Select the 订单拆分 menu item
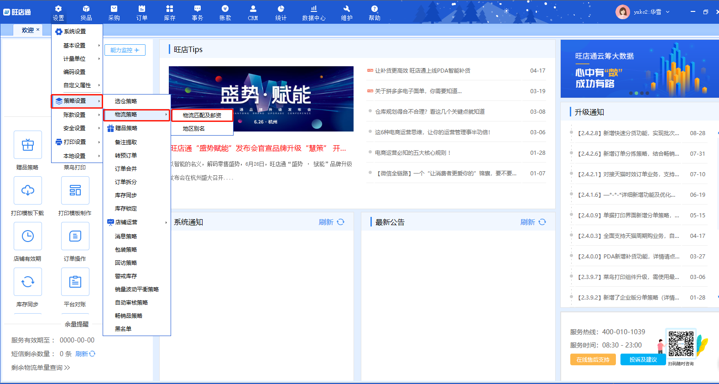 [137, 182]
